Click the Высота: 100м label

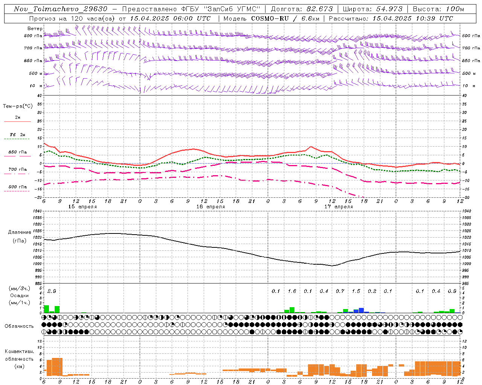click(438, 9)
